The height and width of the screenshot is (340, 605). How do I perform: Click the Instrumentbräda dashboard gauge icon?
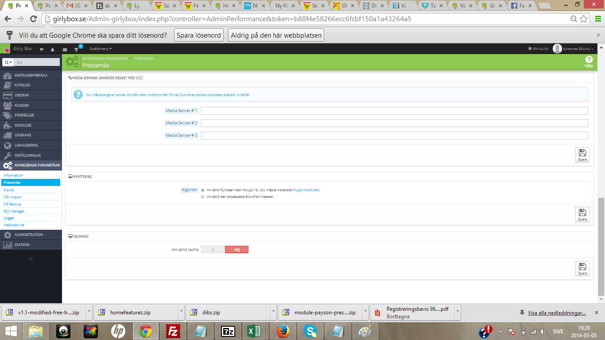[7, 75]
